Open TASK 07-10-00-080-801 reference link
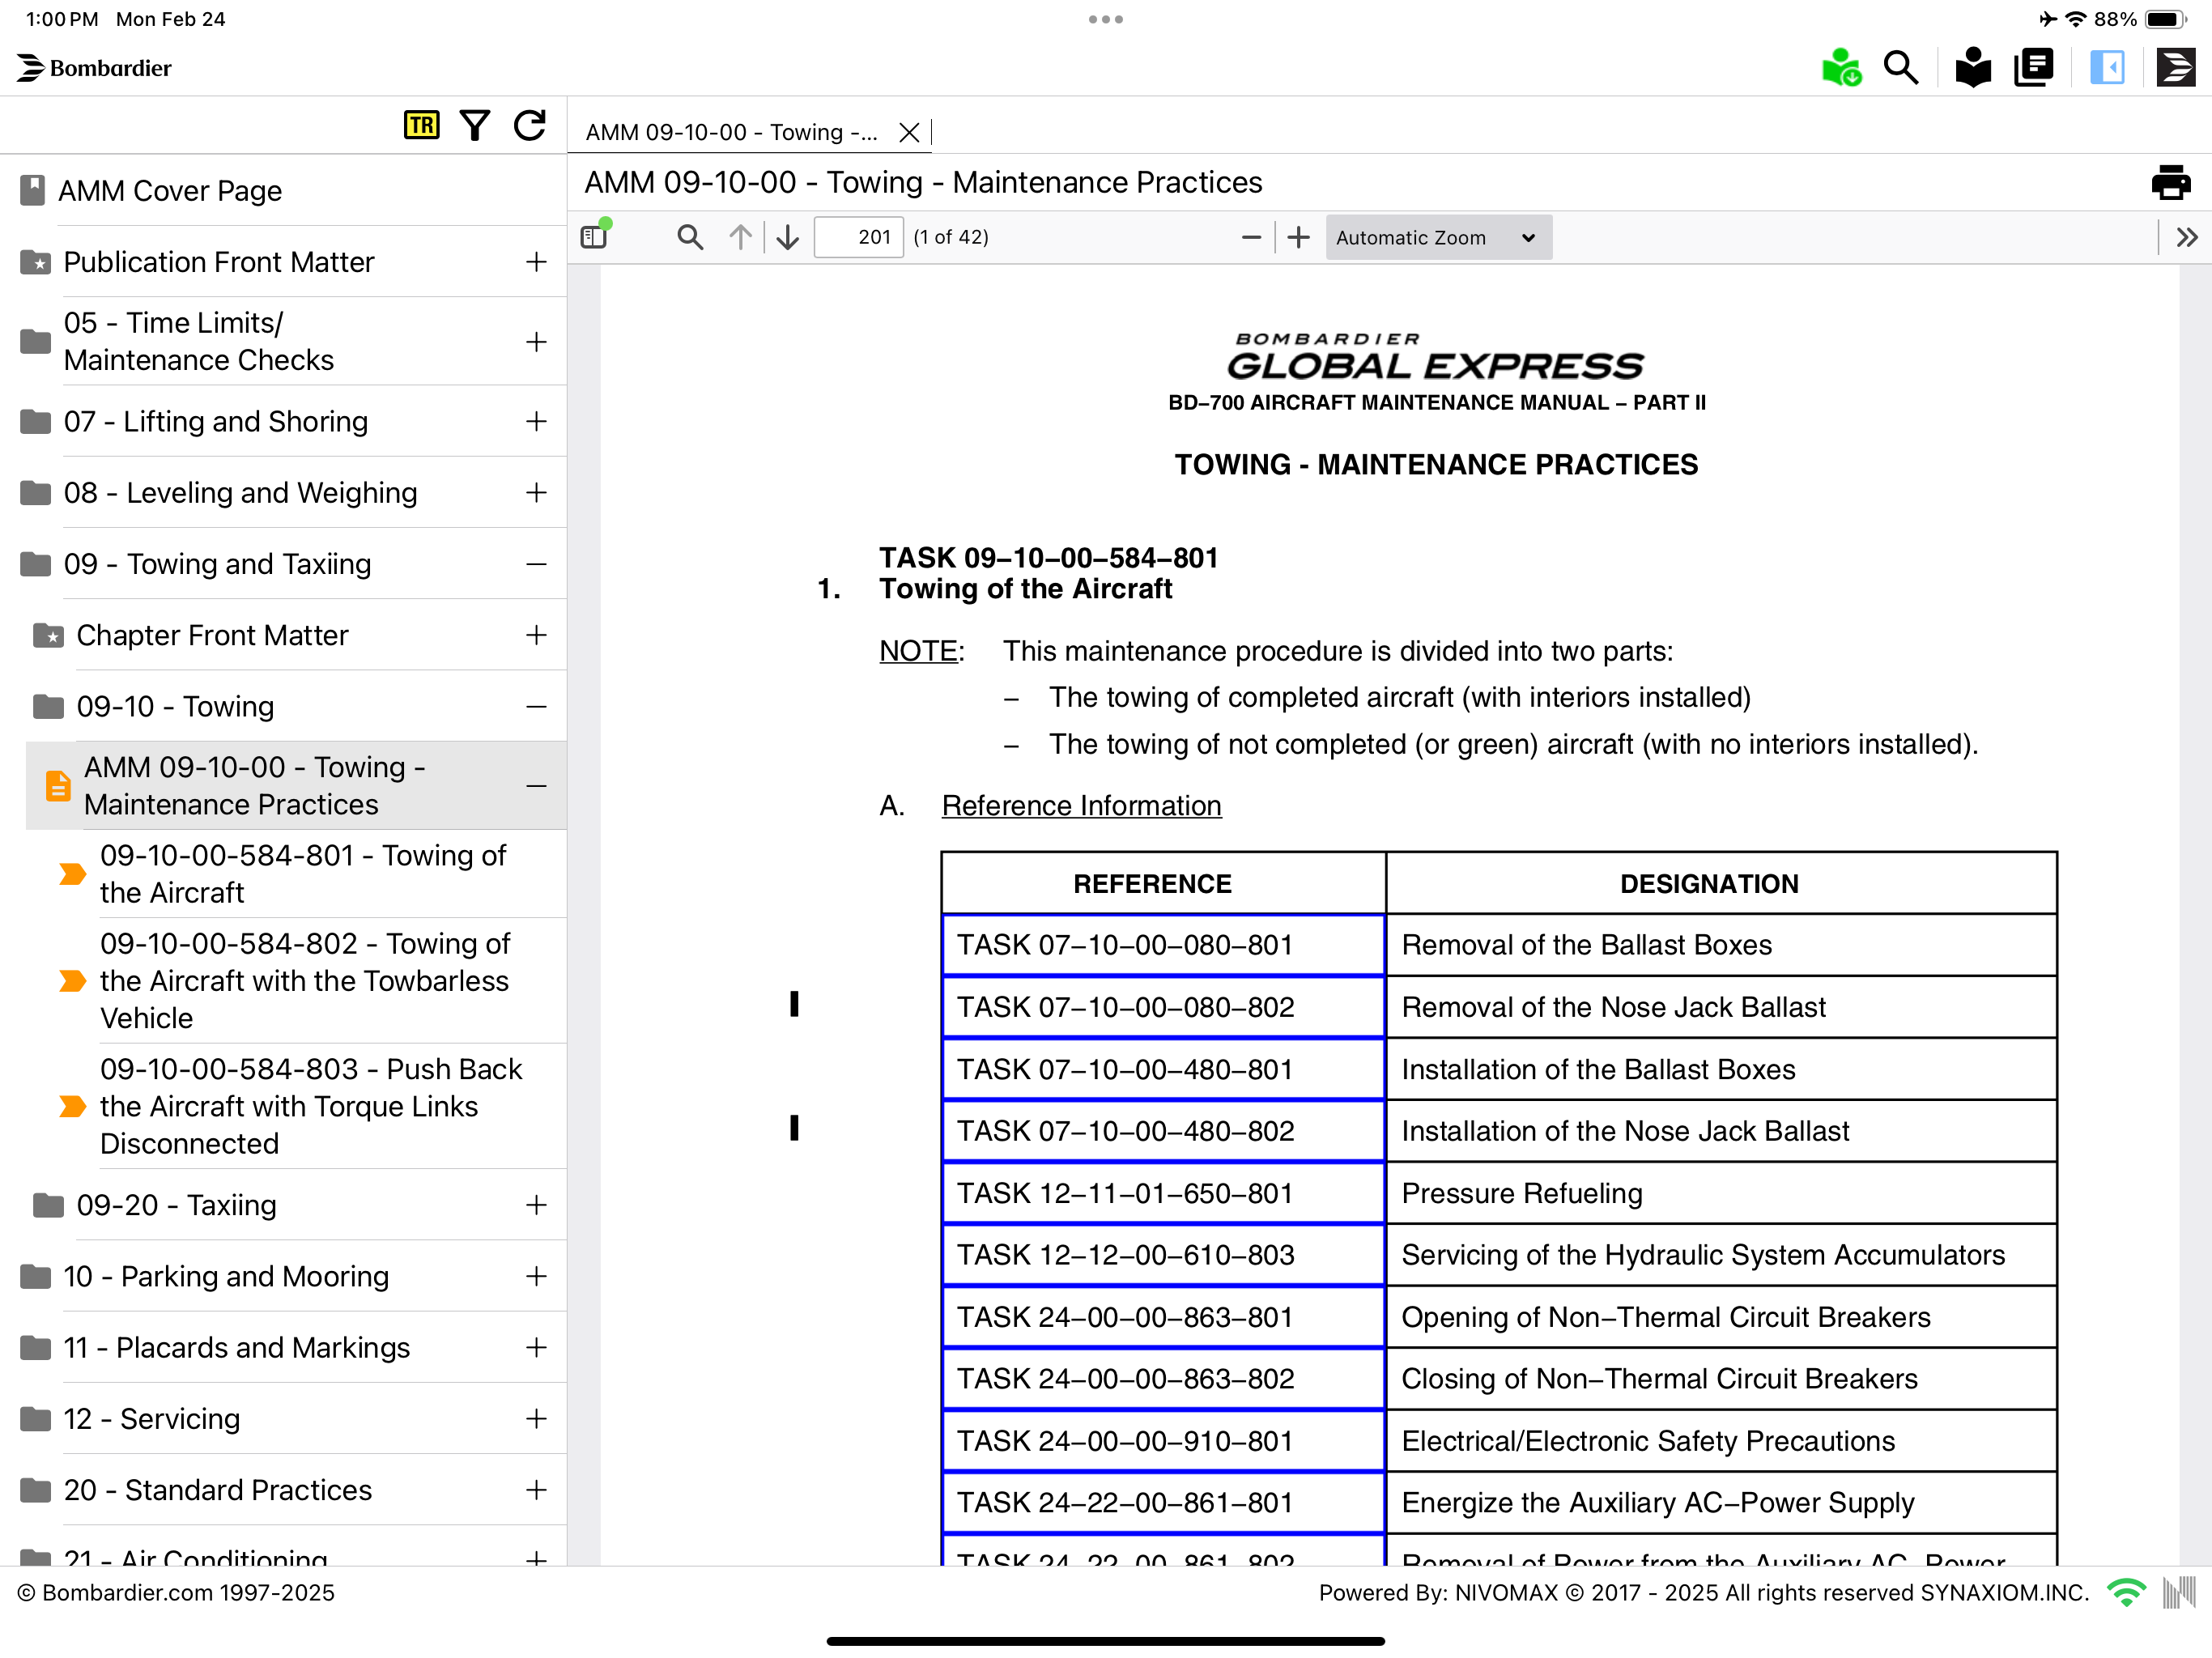 point(1125,945)
